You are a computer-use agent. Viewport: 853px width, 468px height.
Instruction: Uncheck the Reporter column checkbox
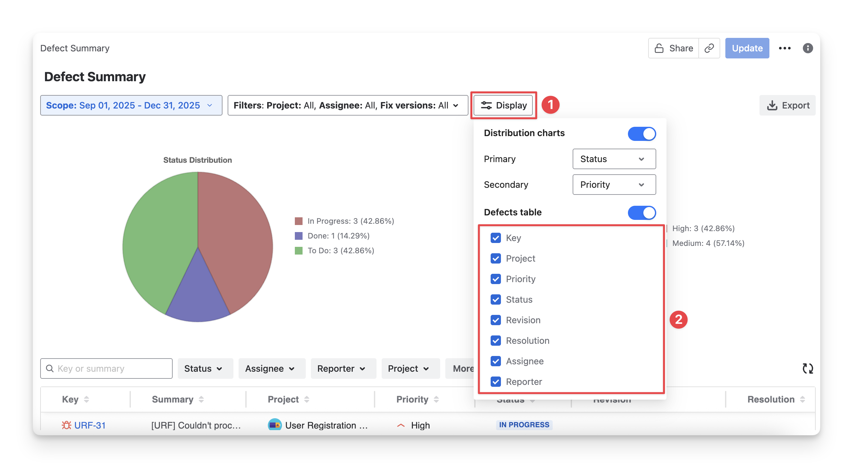(495, 382)
